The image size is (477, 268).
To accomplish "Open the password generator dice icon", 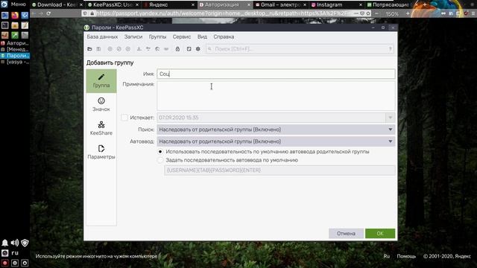I will (x=189, y=49).
